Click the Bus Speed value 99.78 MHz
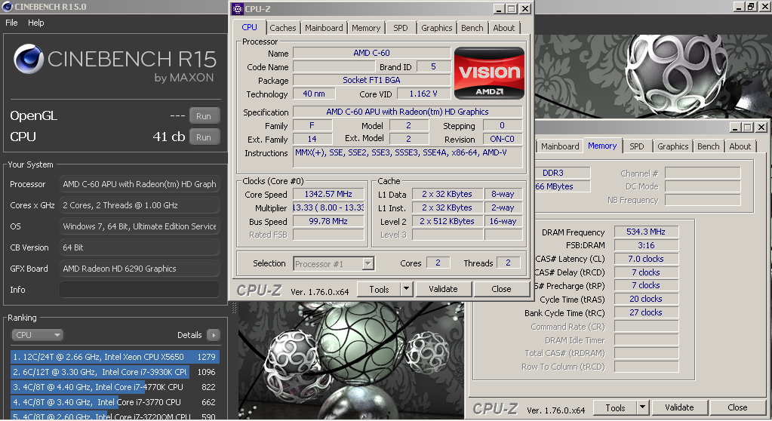The height and width of the screenshot is (421, 772). click(x=328, y=222)
